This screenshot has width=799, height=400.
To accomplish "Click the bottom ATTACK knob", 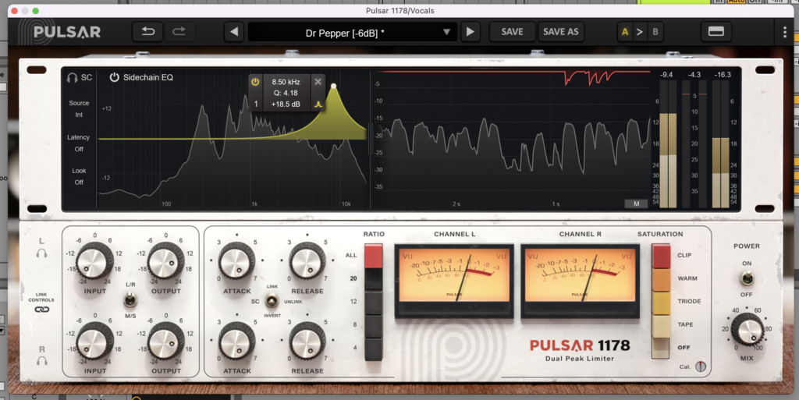I will (x=237, y=342).
